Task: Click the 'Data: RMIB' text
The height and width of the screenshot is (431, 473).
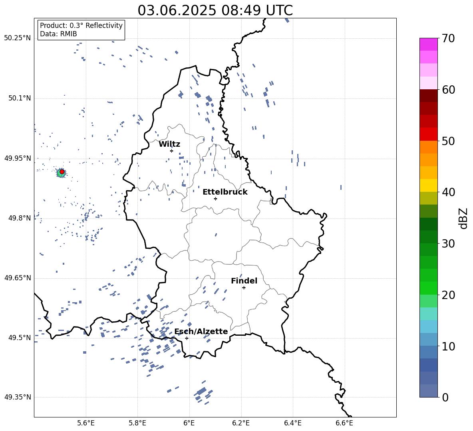Action: (58, 34)
